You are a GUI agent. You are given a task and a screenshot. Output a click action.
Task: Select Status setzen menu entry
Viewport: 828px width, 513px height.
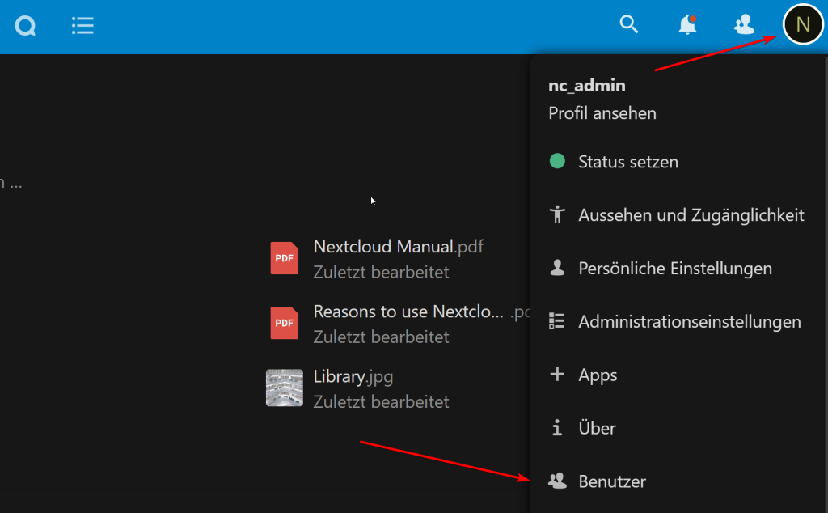(628, 162)
